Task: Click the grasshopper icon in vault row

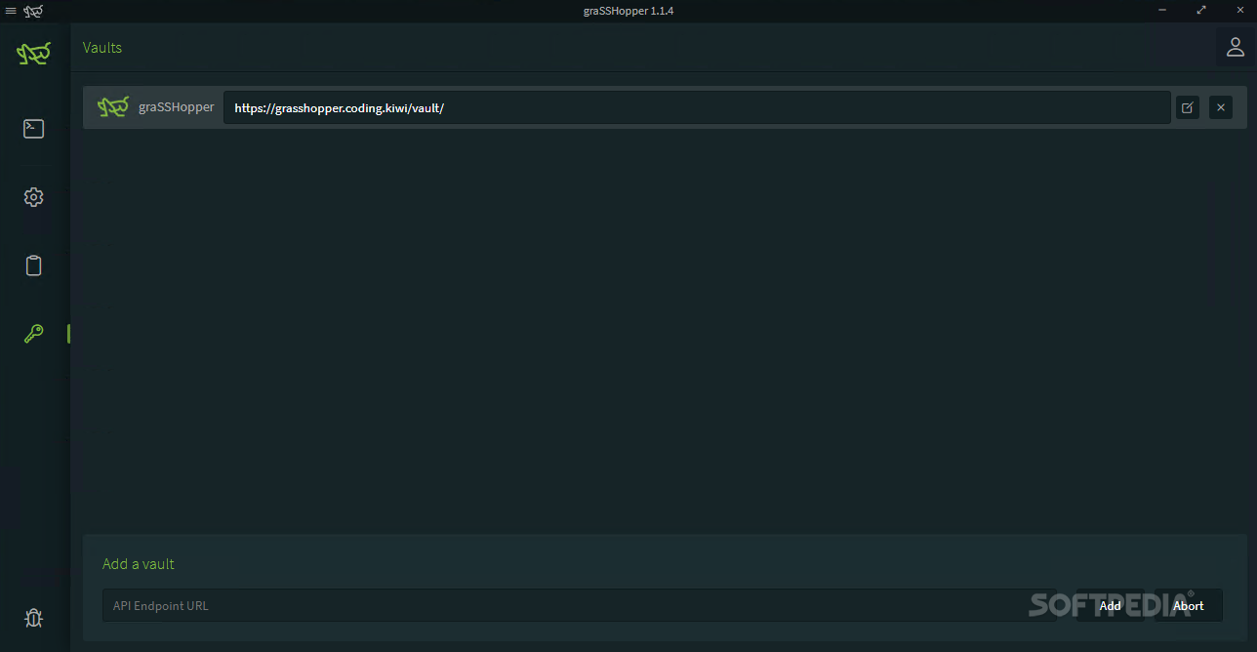Action: pos(113,107)
